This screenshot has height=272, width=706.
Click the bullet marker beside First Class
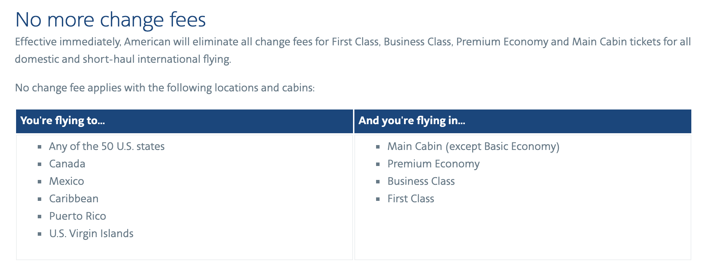tap(378, 199)
